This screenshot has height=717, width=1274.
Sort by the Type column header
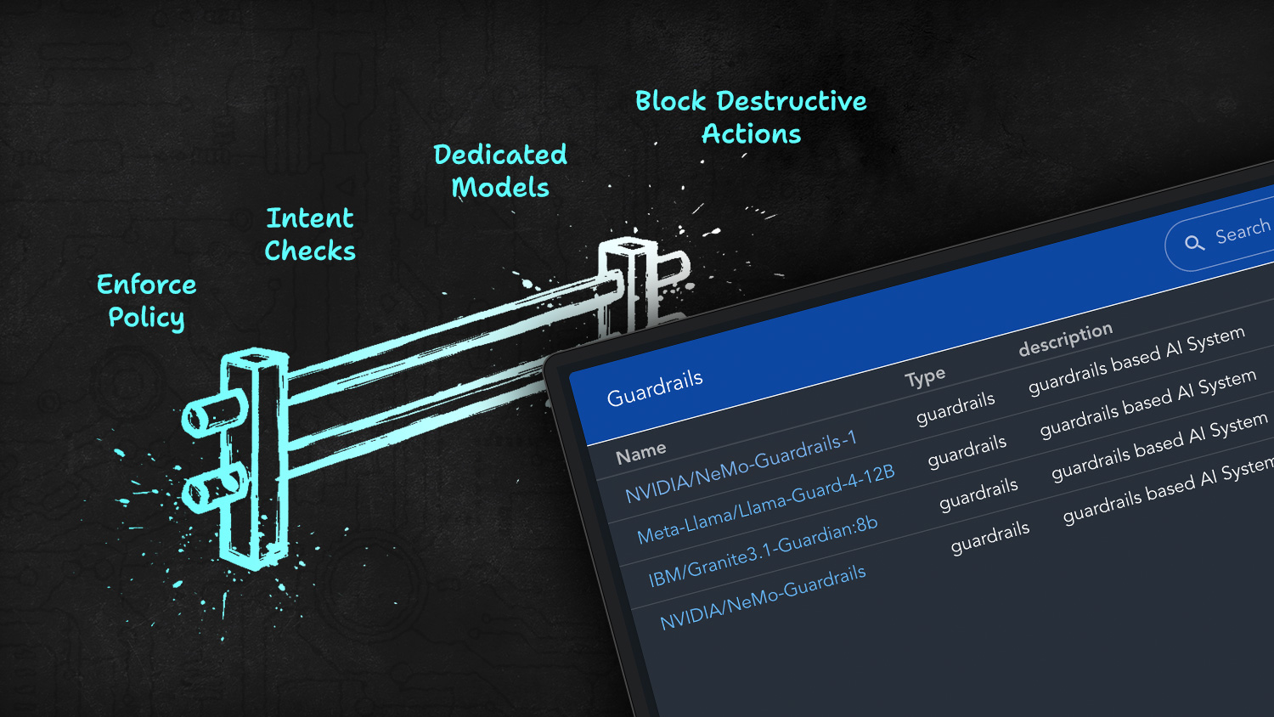click(925, 377)
